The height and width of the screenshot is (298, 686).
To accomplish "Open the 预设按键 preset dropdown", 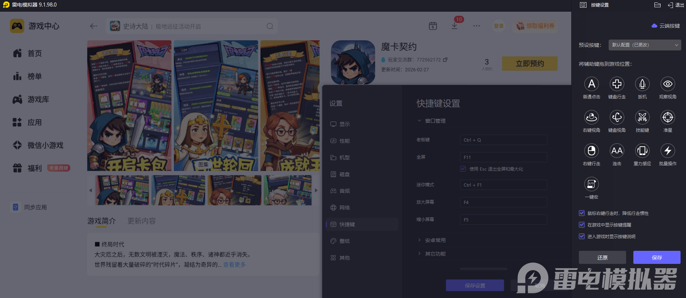I will click(645, 45).
